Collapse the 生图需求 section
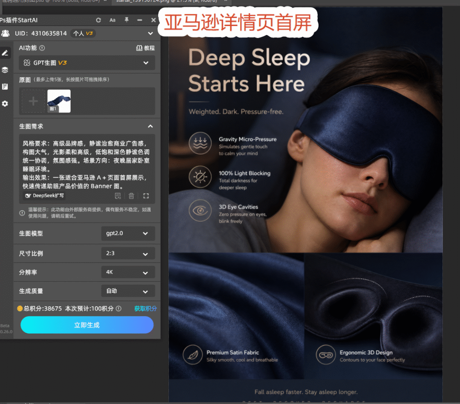Screen dimensions: 460x404 pyautogui.click(x=150, y=126)
